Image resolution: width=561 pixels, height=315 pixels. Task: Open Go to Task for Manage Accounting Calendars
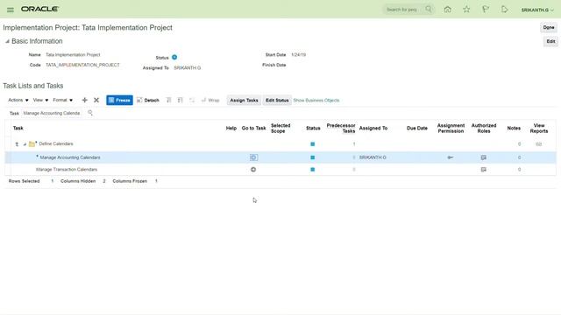pos(253,157)
